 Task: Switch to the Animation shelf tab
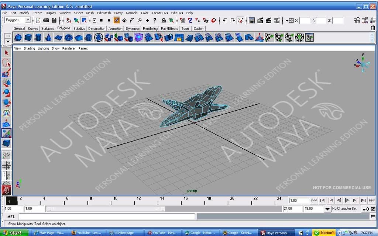coord(115,28)
